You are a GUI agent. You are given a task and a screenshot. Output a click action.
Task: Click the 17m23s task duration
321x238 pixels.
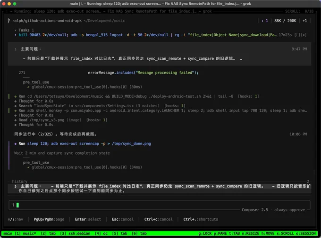(285, 35)
